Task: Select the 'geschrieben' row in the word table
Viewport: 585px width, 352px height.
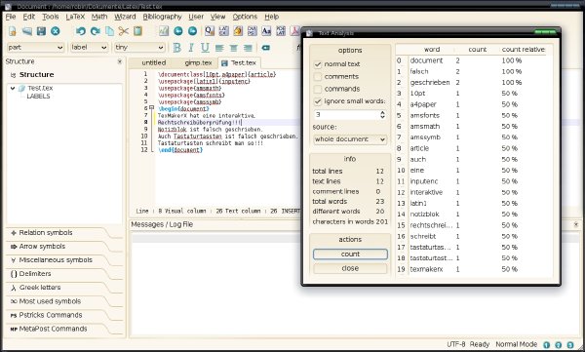Action: pos(471,83)
